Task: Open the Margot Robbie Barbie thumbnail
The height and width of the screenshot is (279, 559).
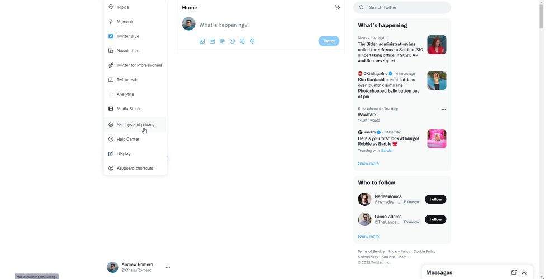Action: [437, 139]
